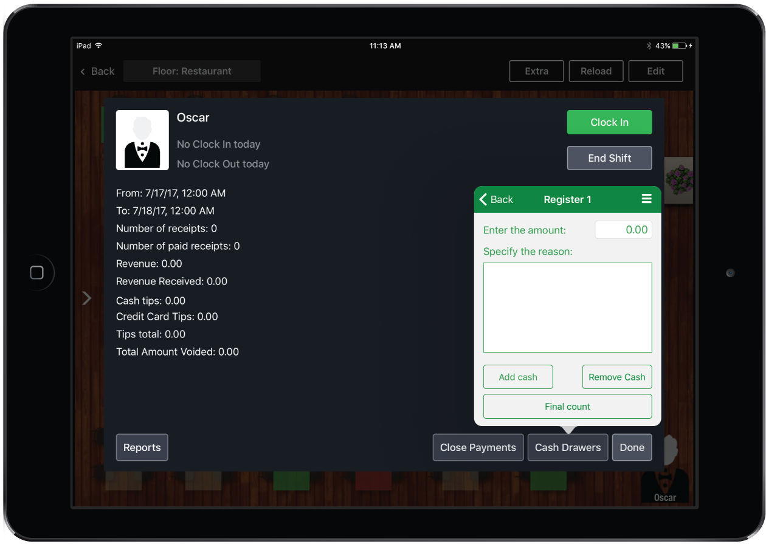Tap 'Revenue: 0.00' line
Image resolution: width=766 pixels, height=544 pixels.
point(149,264)
